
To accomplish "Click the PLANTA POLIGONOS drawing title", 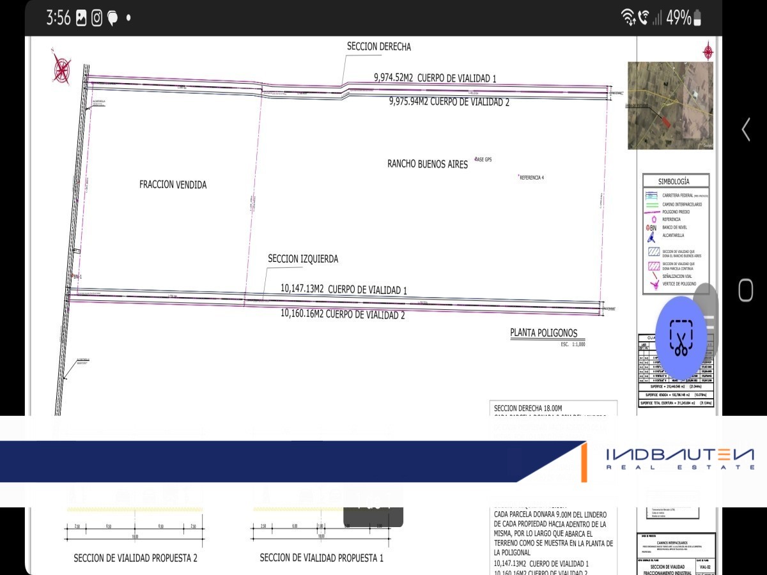I will pyautogui.click(x=543, y=333).
